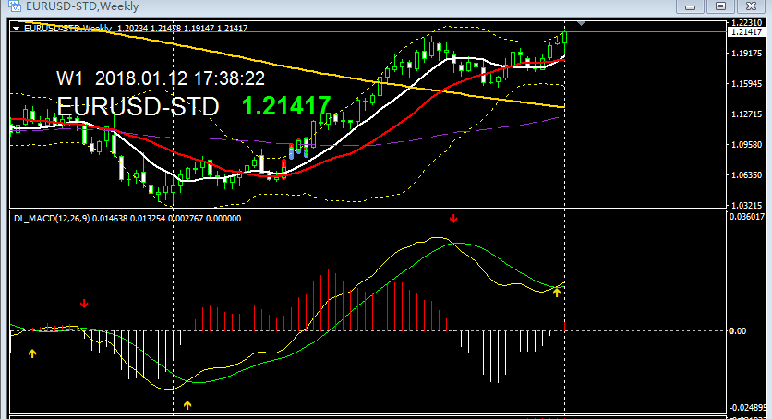Select the green 1.21417 price text label

[x=286, y=106]
